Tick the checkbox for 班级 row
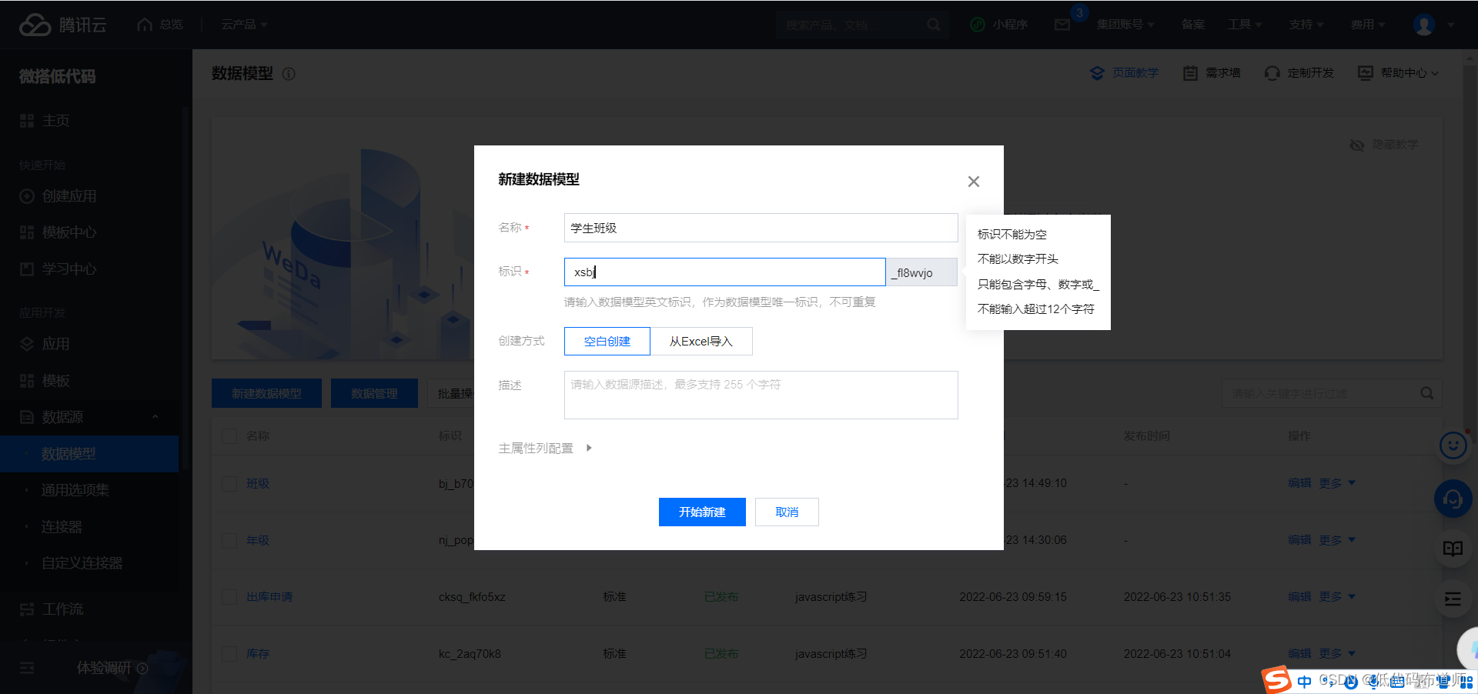Image resolution: width=1478 pixels, height=694 pixels. pyautogui.click(x=229, y=483)
